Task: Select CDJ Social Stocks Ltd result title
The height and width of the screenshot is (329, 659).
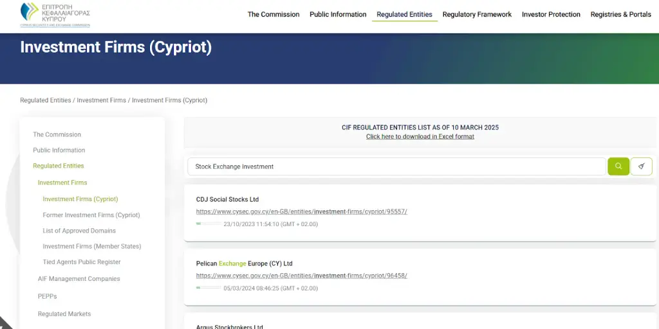Action: (227, 199)
